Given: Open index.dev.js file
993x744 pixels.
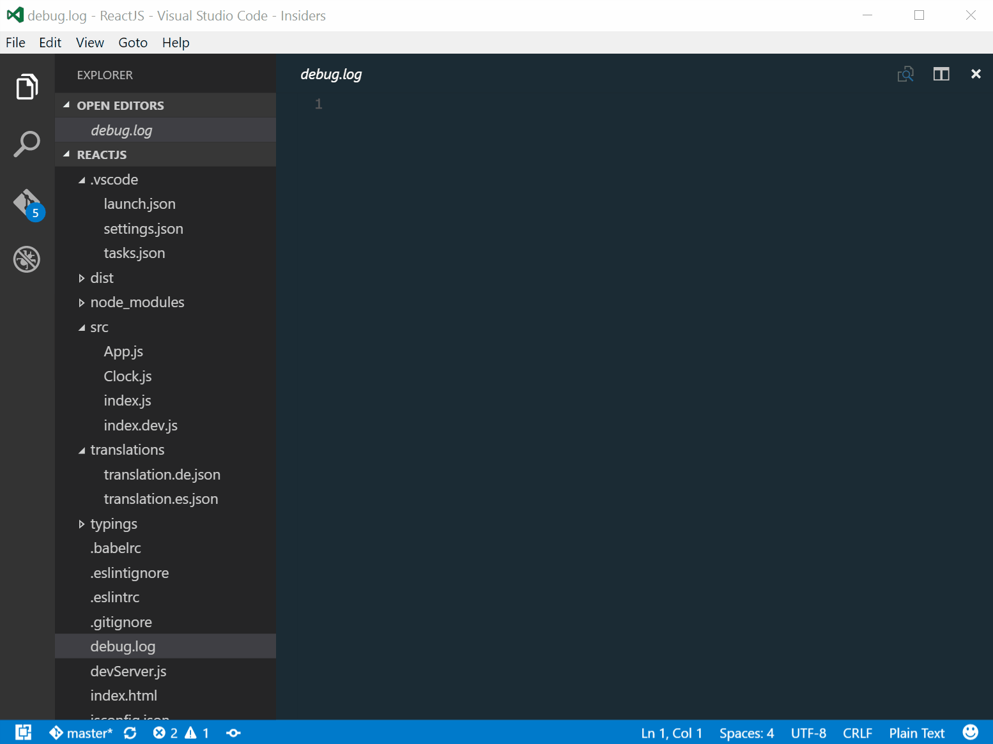Looking at the screenshot, I should [166, 425].
